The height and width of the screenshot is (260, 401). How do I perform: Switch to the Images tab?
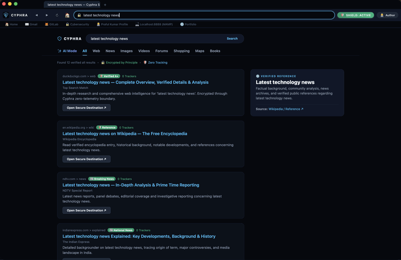coord(127,51)
